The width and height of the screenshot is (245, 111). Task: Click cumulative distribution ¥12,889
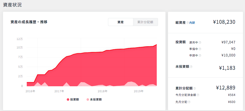coord(225,88)
